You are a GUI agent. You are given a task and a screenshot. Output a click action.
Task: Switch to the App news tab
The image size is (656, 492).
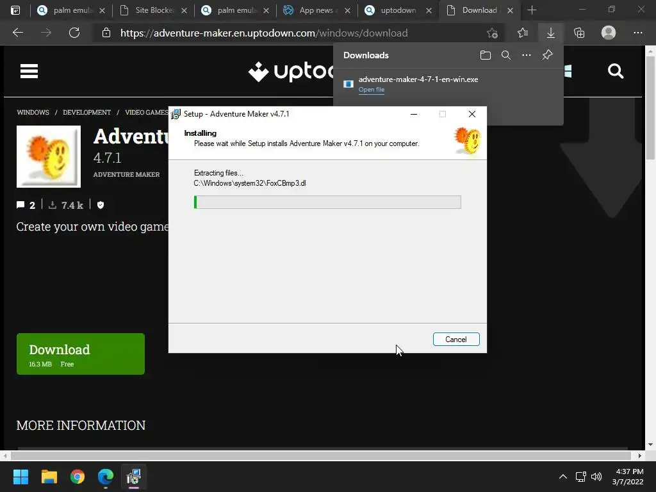pyautogui.click(x=318, y=10)
